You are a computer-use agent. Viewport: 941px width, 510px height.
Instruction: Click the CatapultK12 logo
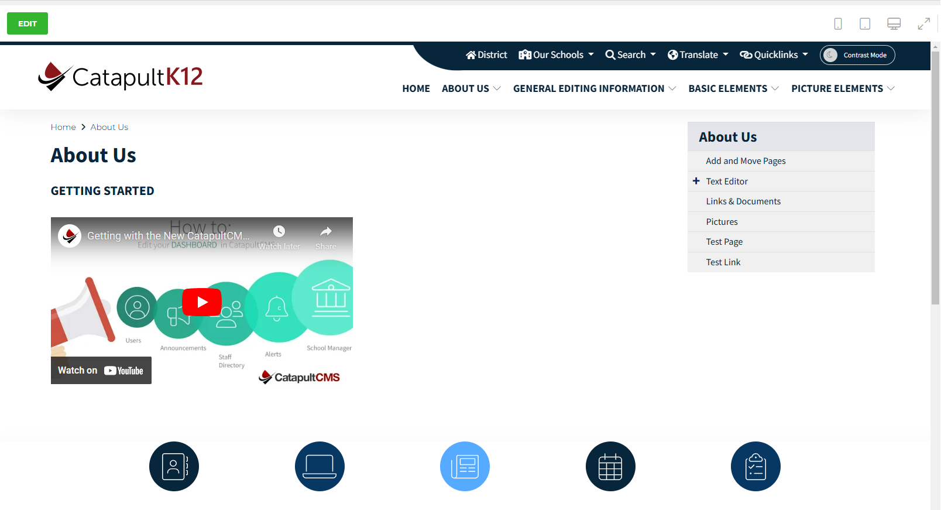coord(121,76)
